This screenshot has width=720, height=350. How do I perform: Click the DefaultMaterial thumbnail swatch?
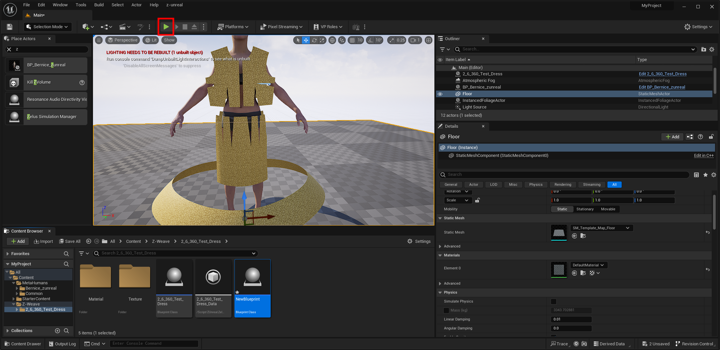click(x=559, y=269)
